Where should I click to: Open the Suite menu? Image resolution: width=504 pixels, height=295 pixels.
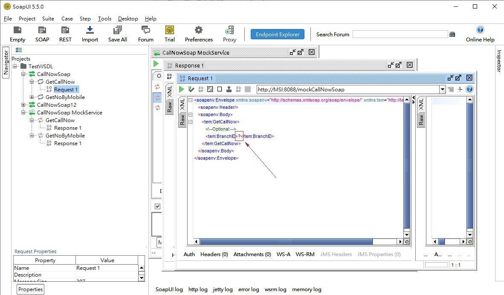(48, 19)
